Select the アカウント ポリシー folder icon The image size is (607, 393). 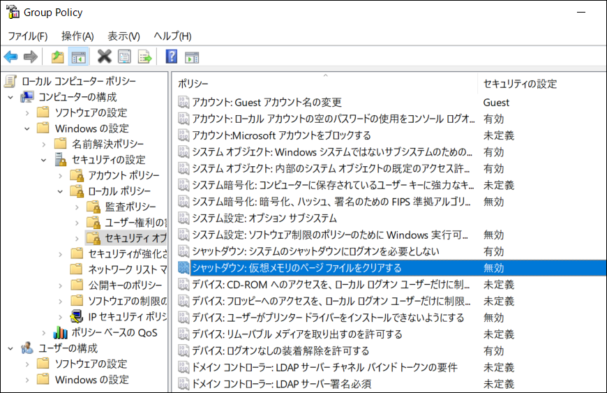tap(77, 175)
